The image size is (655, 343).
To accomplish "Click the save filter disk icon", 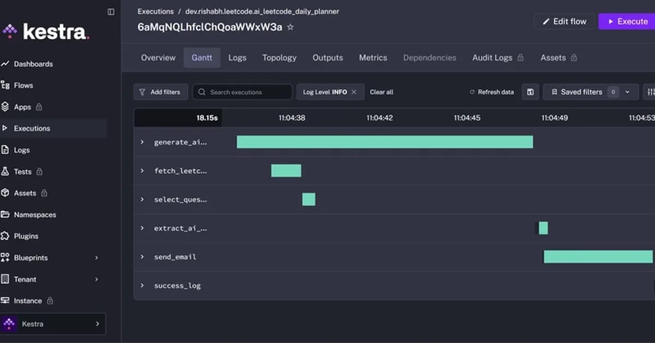I will [x=530, y=92].
